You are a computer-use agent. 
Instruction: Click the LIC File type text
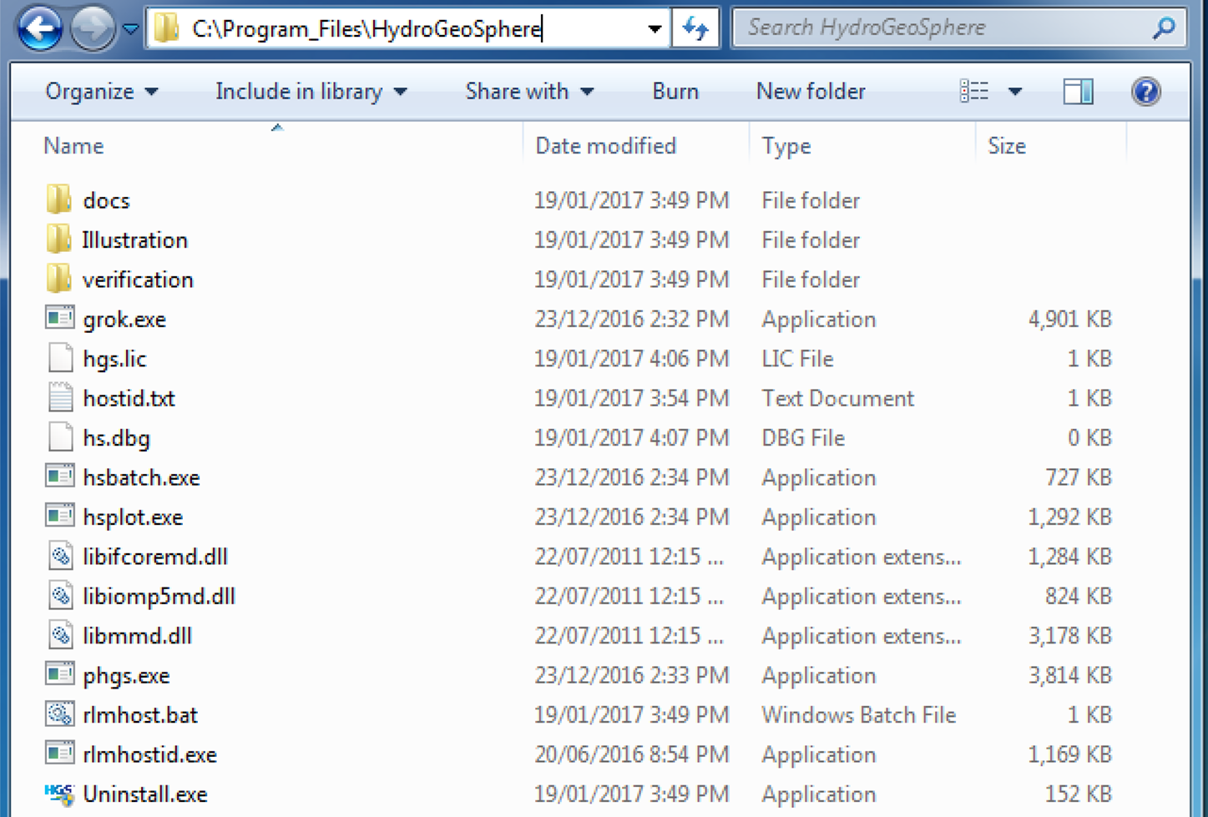tap(797, 359)
